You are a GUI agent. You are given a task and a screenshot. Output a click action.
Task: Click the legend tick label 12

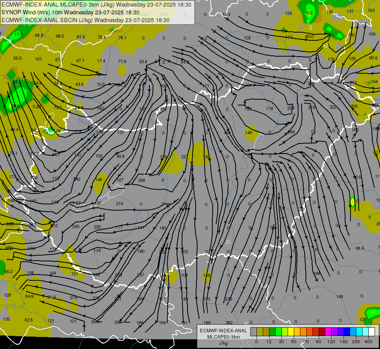point(269,342)
